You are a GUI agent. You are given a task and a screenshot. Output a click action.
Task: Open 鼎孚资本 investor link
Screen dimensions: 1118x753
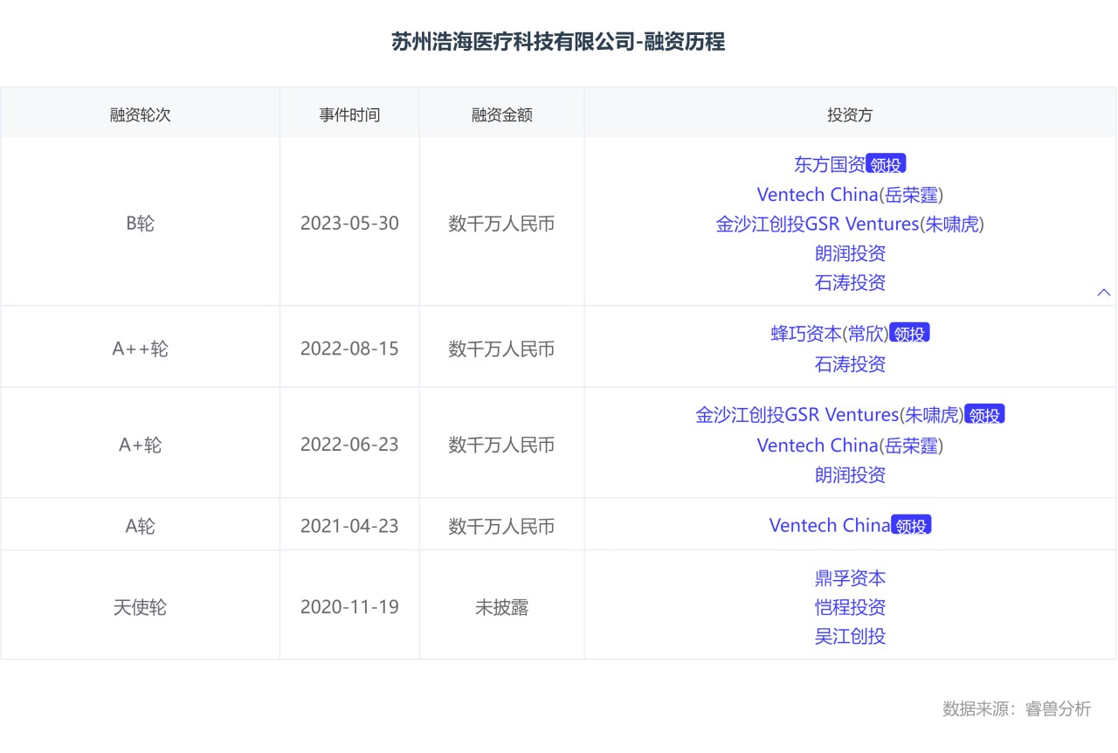850,577
